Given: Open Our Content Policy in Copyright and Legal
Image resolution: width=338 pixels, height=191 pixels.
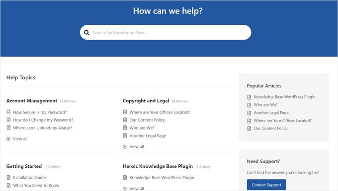Looking at the screenshot, I should tap(147, 120).
